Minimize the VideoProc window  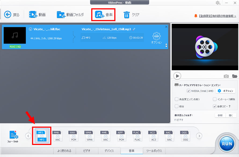click(x=226, y=3)
